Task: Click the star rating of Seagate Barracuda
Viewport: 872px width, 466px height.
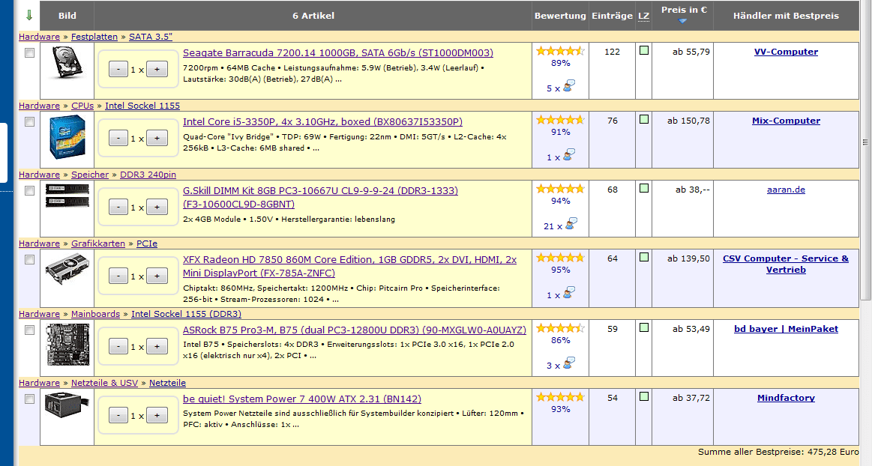Action: pyautogui.click(x=560, y=51)
